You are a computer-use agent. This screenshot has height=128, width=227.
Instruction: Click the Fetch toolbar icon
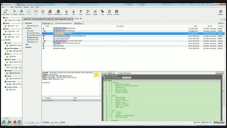(66, 12)
